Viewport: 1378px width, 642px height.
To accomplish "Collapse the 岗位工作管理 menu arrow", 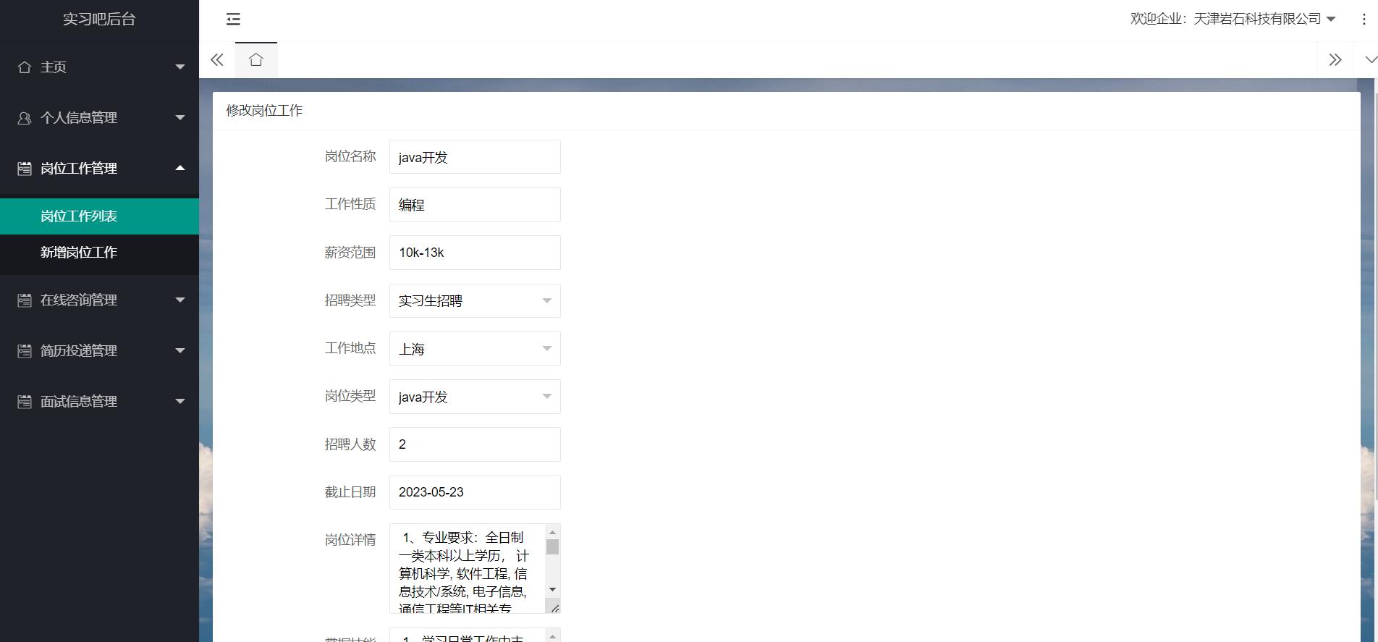I will pos(180,168).
